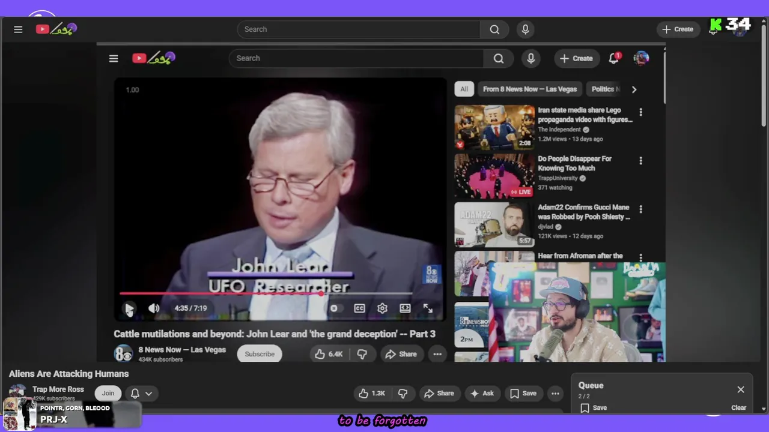769x432 pixels.
Task: Click the outer page's Create button
Action: pyautogui.click(x=678, y=29)
